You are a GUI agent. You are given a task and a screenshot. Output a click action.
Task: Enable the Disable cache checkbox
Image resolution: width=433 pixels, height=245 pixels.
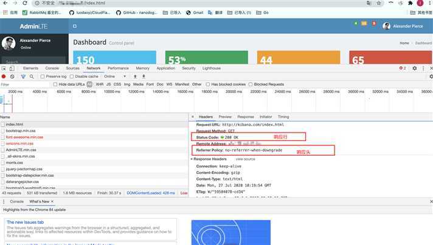pos(72,77)
